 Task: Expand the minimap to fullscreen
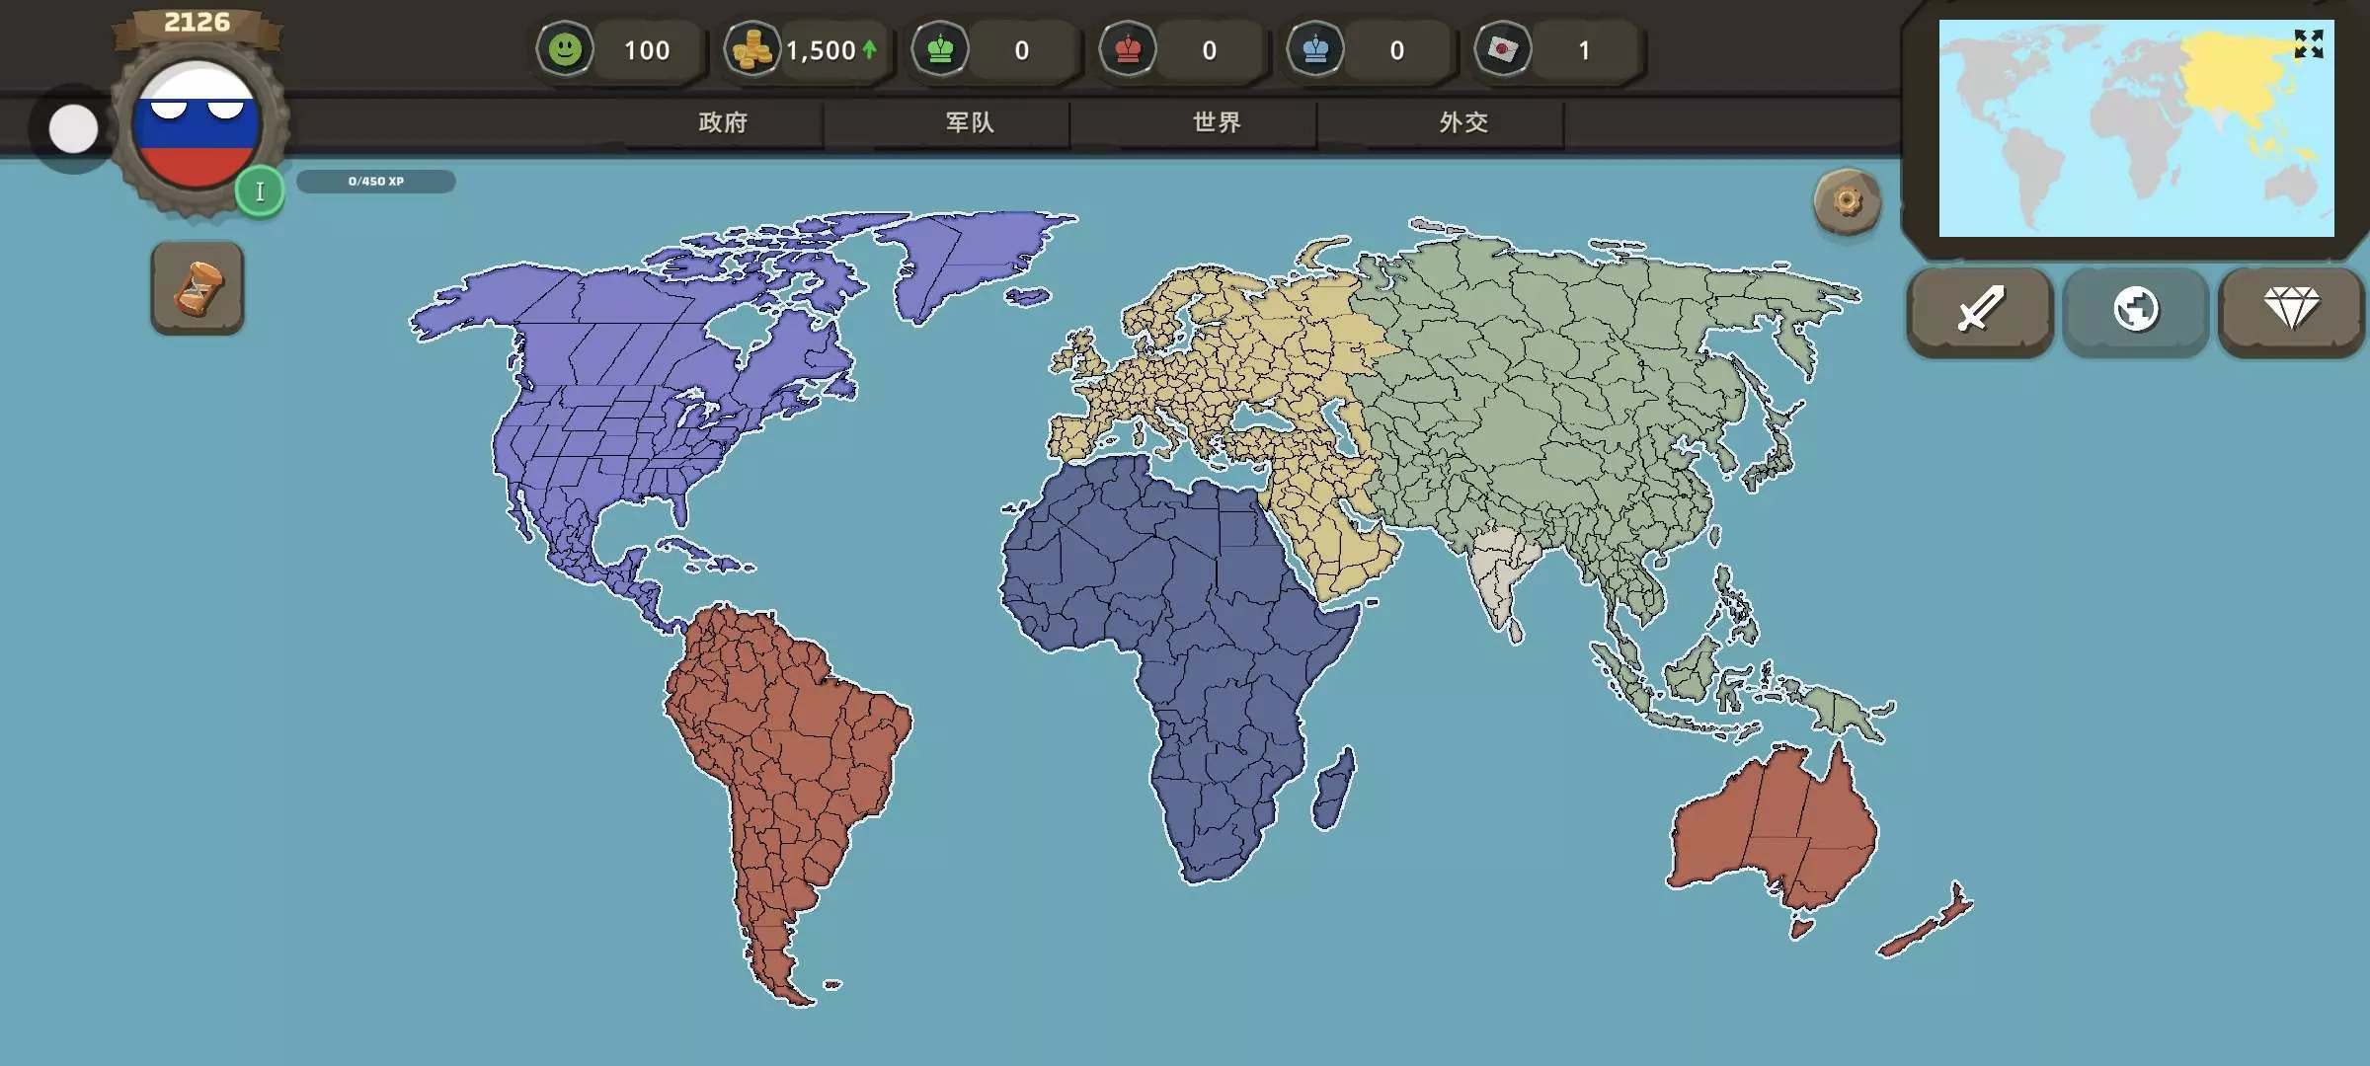(2308, 44)
